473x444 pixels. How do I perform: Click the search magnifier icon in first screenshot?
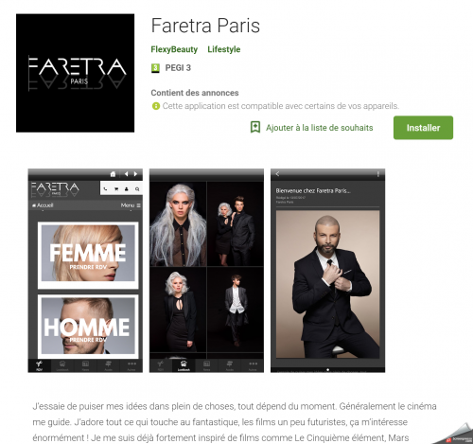(x=137, y=189)
